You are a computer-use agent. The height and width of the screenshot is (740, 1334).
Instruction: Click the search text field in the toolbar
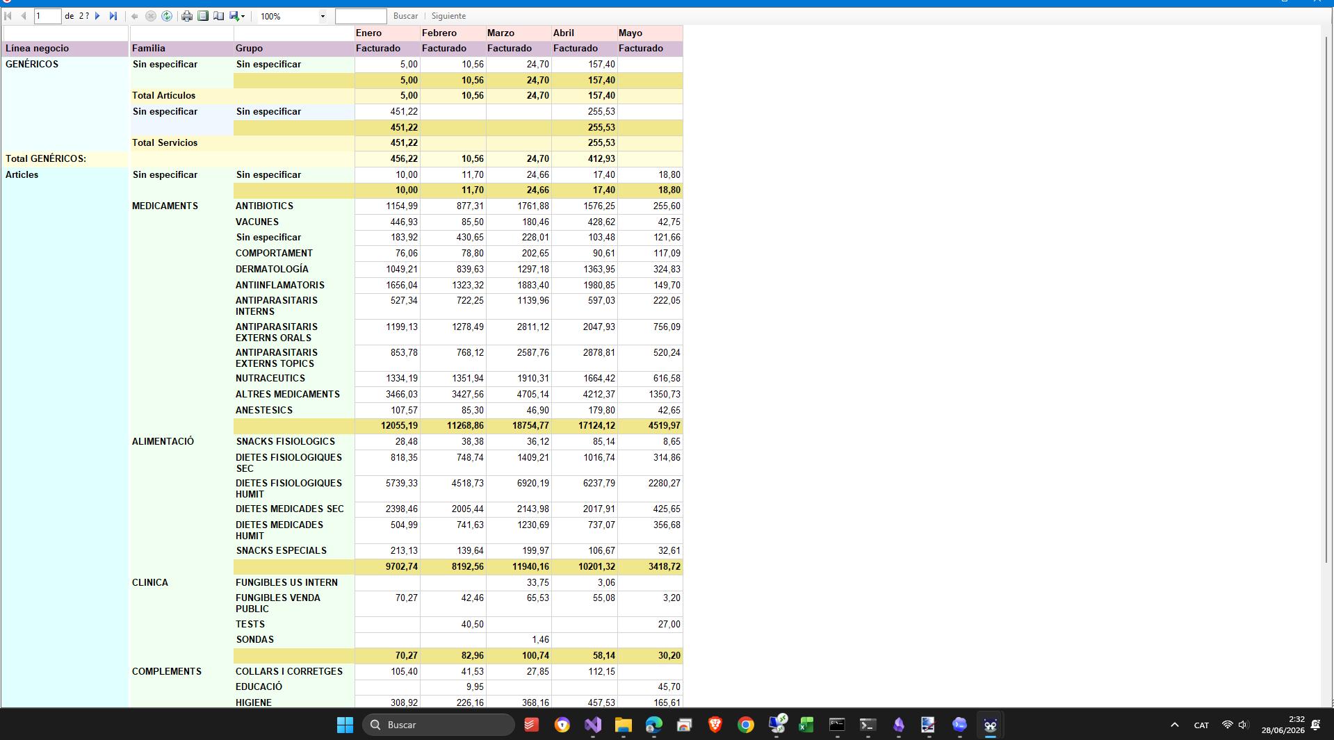point(361,16)
